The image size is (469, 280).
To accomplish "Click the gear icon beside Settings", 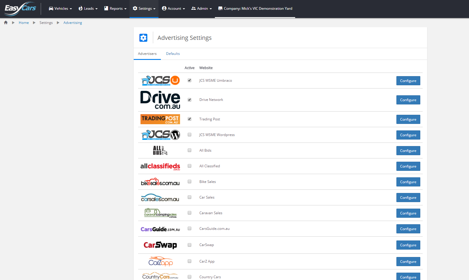I will (135, 8).
